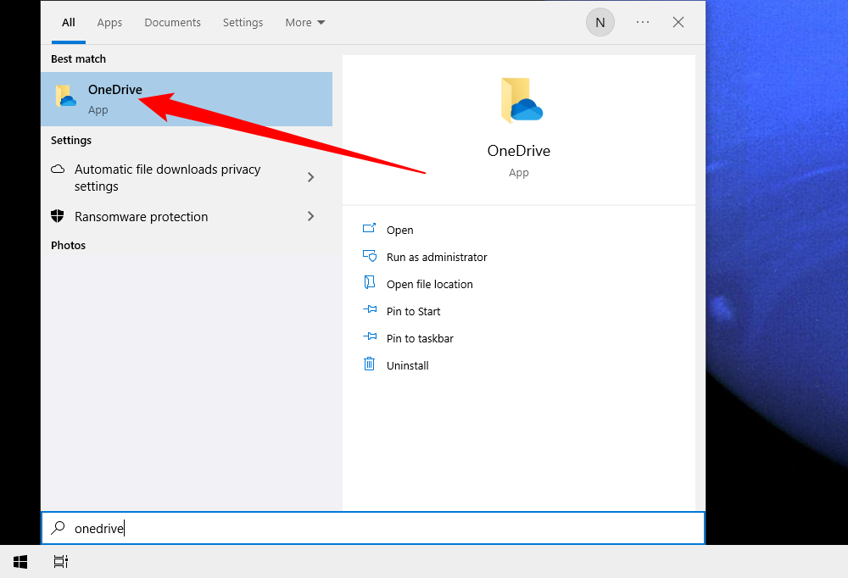Image resolution: width=848 pixels, height=578 pixels.
Task: Open the More dropdown
Action: tap(304, 22)
